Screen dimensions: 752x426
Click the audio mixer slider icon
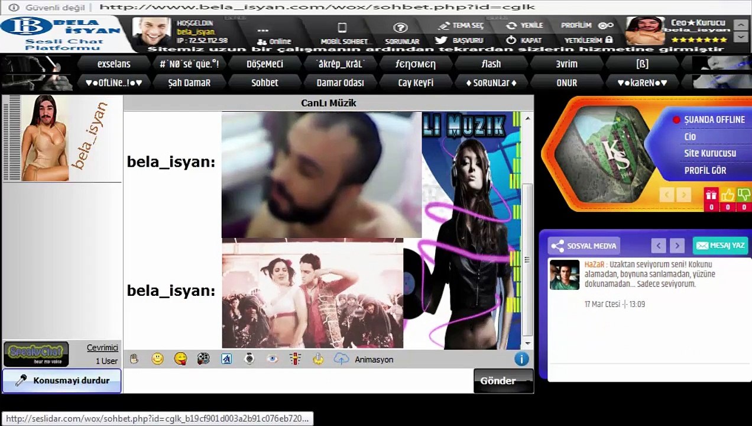click(296, 359)
